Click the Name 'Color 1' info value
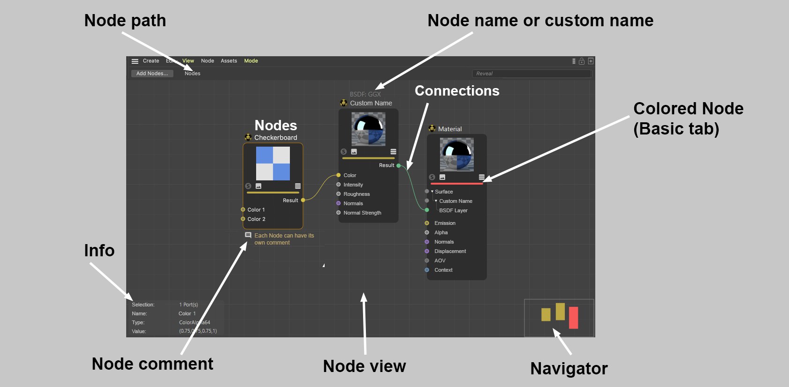 click(187, 313)
